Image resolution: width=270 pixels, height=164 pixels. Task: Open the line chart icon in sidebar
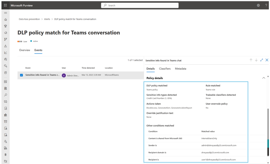(x=5, y=53)
